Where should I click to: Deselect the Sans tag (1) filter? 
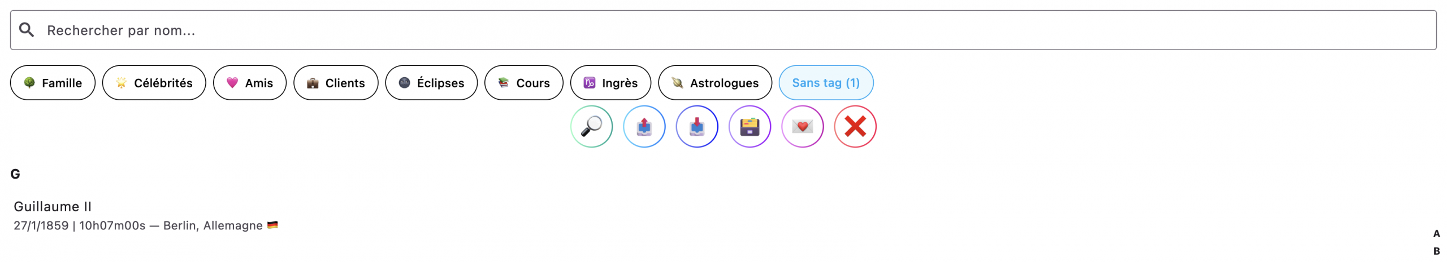tap(825, 83)
